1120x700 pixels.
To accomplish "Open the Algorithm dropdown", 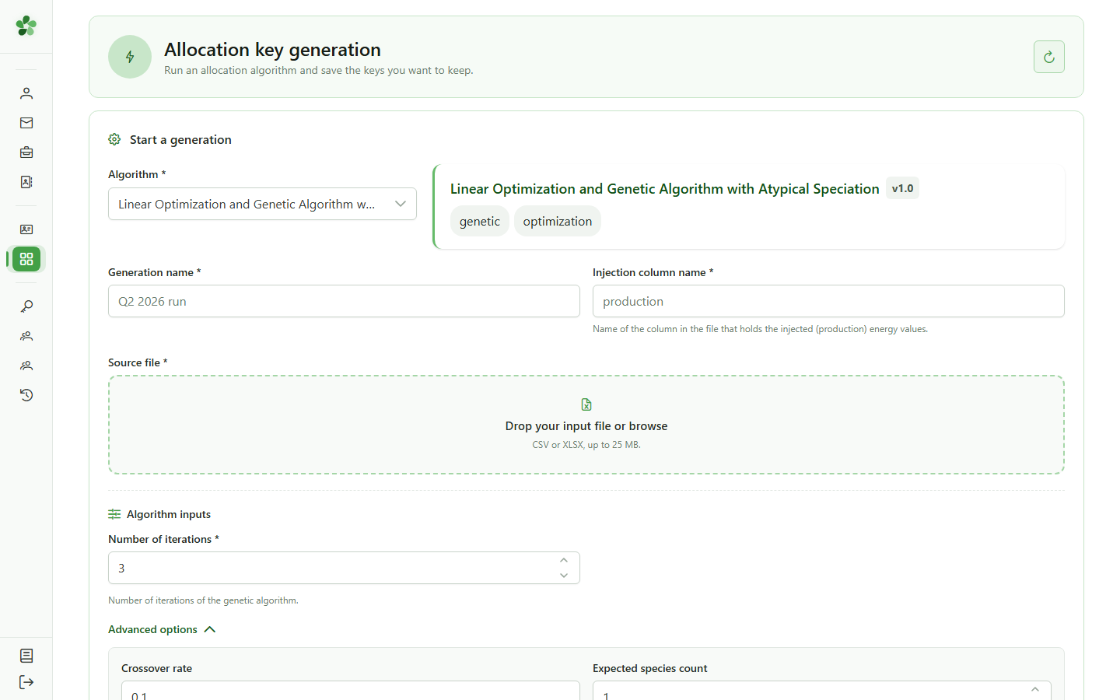I will coord(262,204).
